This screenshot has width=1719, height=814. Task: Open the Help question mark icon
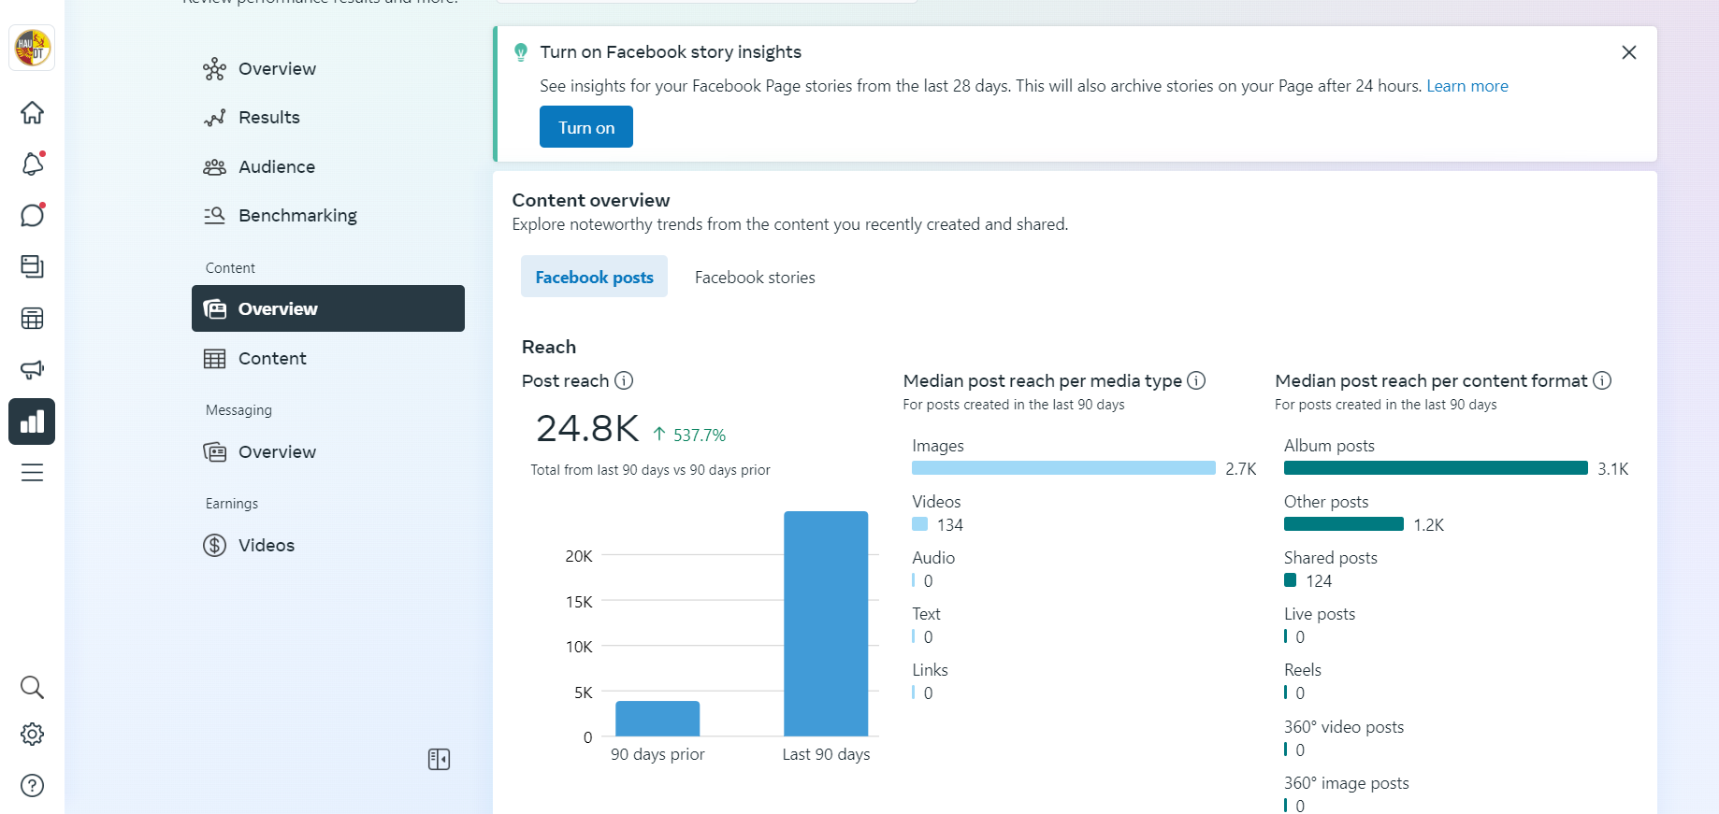(32, 786)
